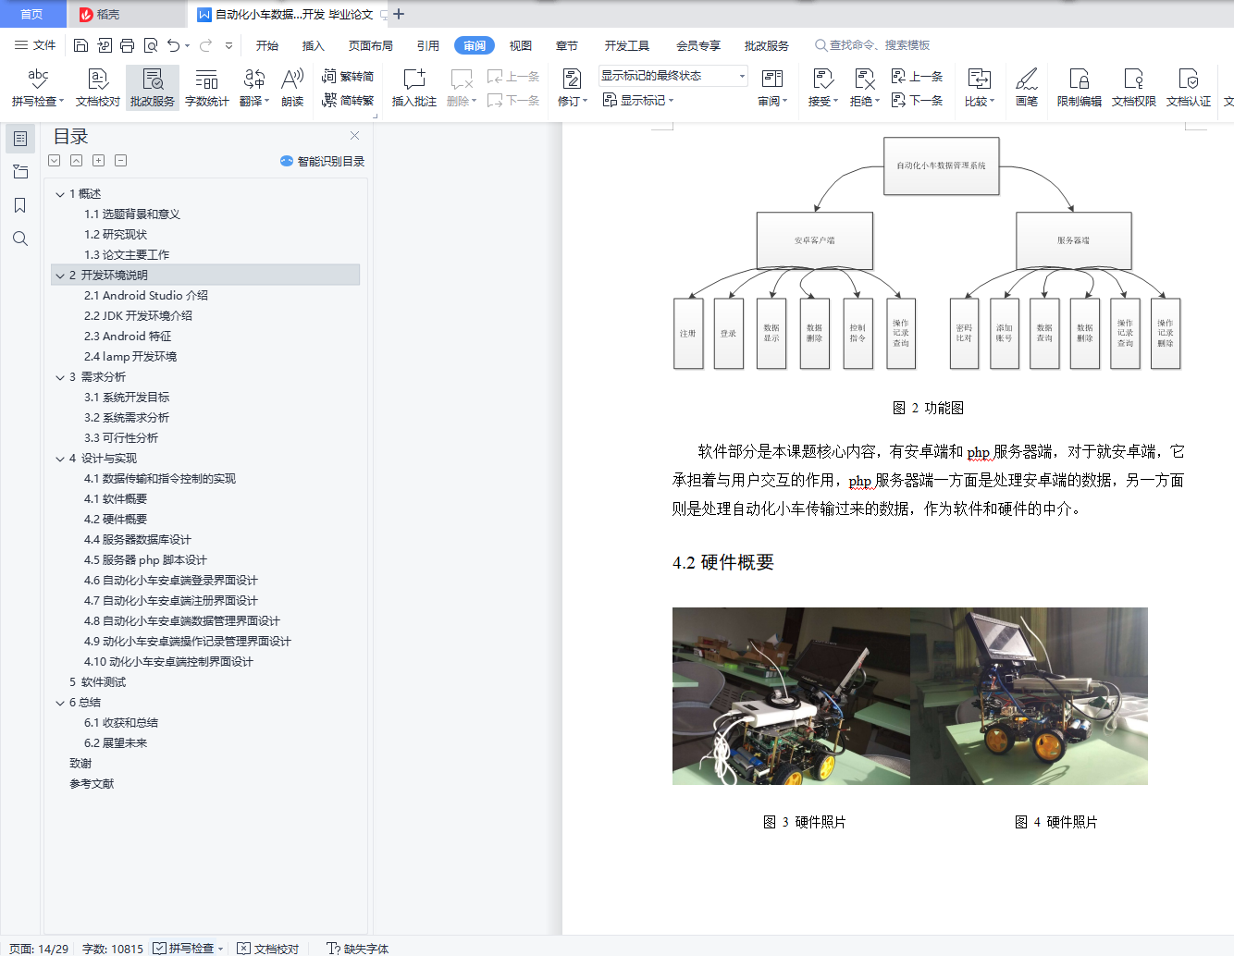Select the 画笔 pen tool

1027,88
